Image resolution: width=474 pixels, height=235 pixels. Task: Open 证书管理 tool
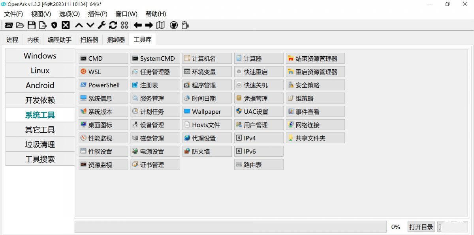[x=155, y=165]
